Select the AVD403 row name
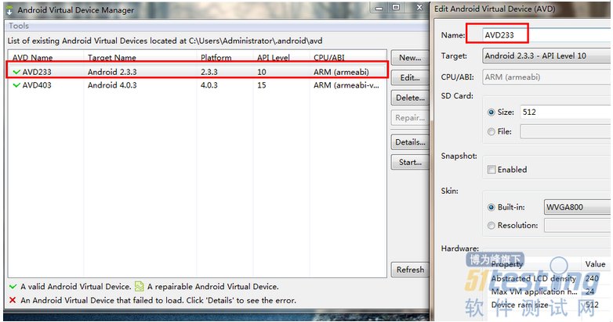The height and width of the screenshot is (322, 613). coord(37,85)
